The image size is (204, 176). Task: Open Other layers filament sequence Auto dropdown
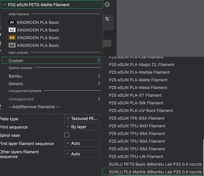(x=82, y=154)
